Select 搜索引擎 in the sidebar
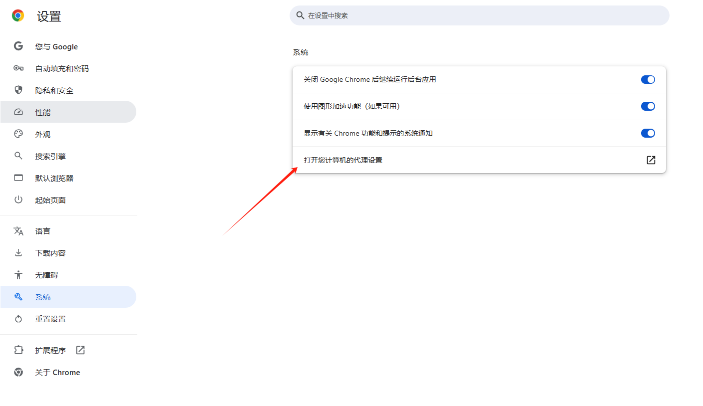703x406 pixels. (x=68, y=156)
